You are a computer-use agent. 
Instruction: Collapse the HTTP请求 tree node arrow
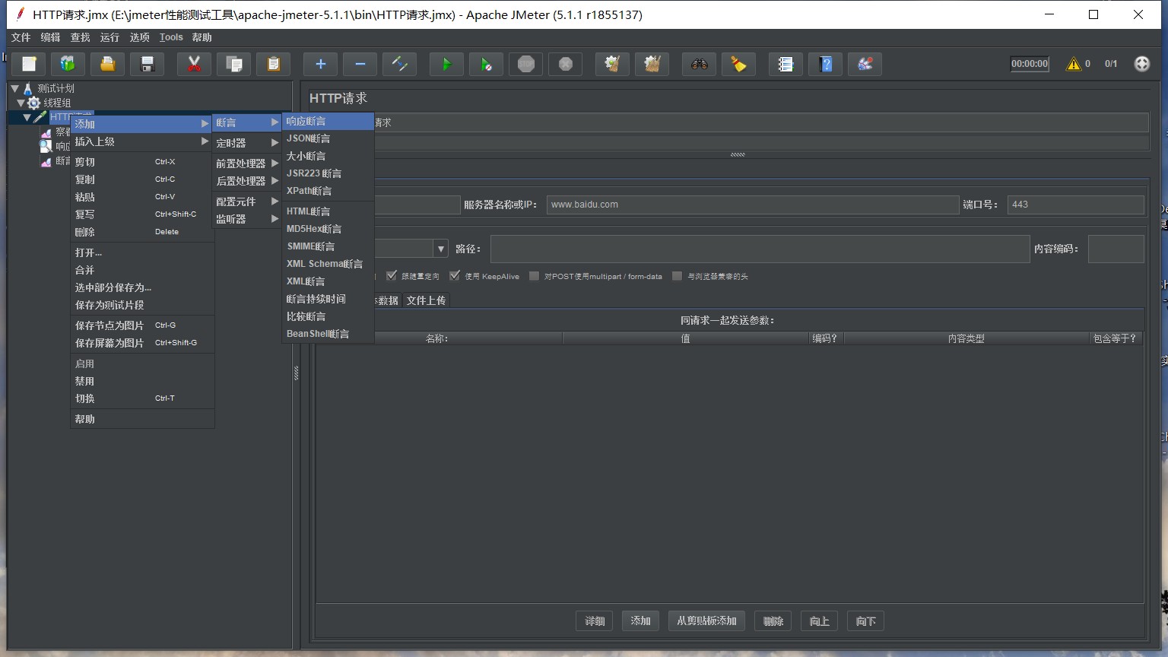[27, 117]
